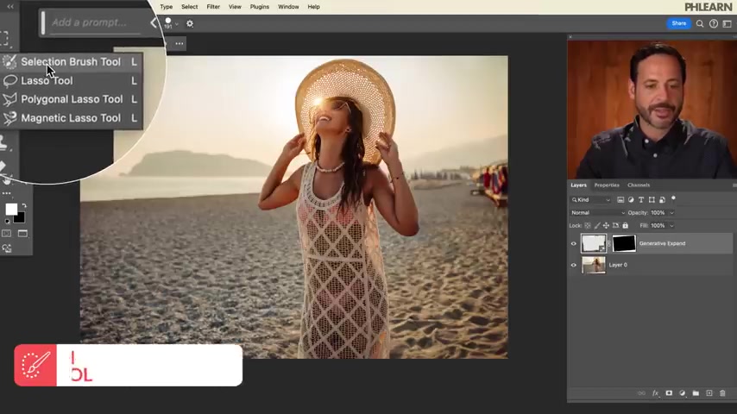Open the Window menu

point(288,7)
